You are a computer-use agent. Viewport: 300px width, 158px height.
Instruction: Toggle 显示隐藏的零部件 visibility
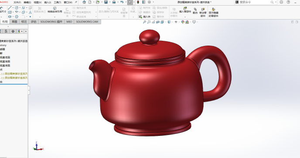coord(214,13)
